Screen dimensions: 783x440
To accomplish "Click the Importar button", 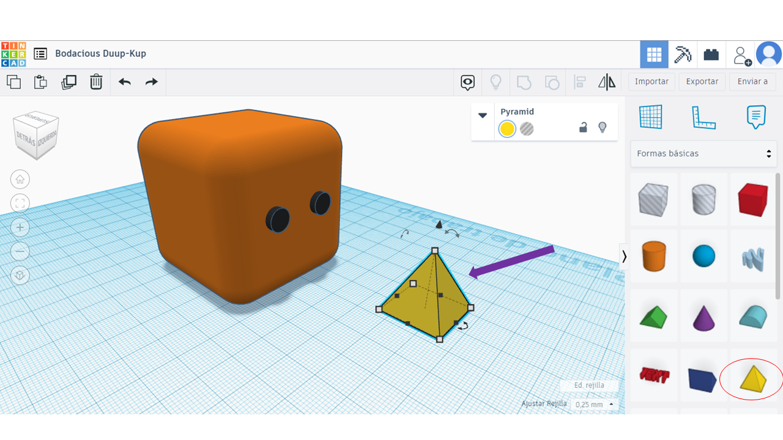I will tap(651, 82).
